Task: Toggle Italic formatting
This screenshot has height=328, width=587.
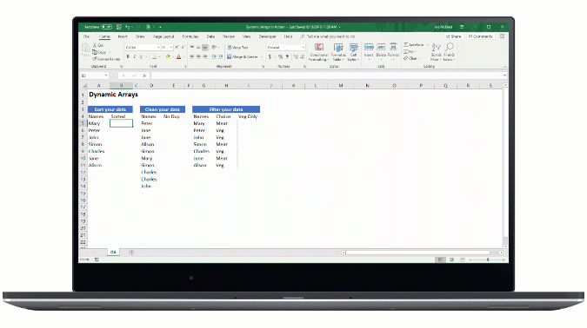Action: pos(135,56)
